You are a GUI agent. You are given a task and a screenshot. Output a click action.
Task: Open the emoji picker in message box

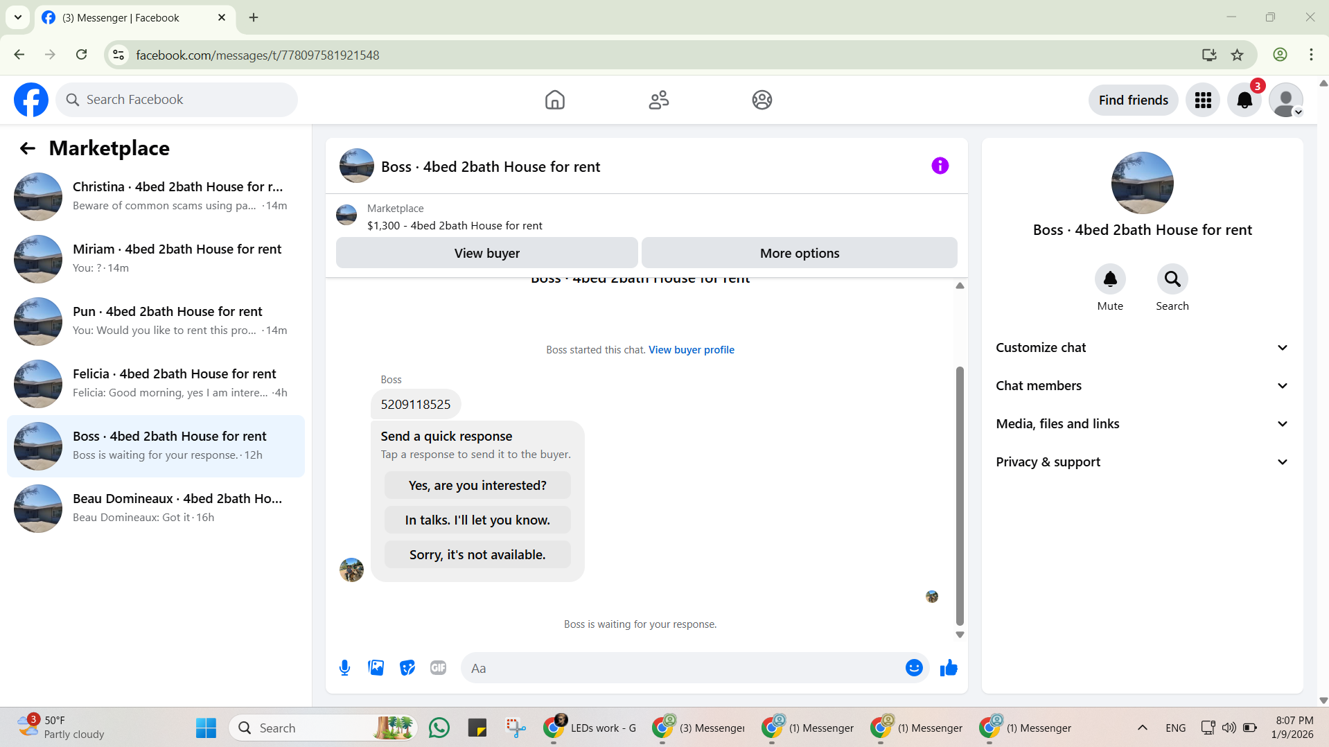point(914,668)
